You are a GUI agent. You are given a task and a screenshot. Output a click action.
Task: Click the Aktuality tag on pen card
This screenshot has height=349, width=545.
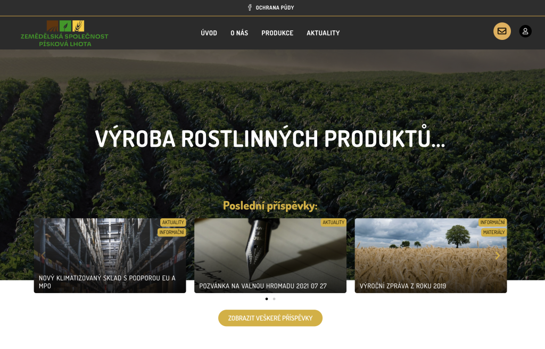[x=333, y=222]
